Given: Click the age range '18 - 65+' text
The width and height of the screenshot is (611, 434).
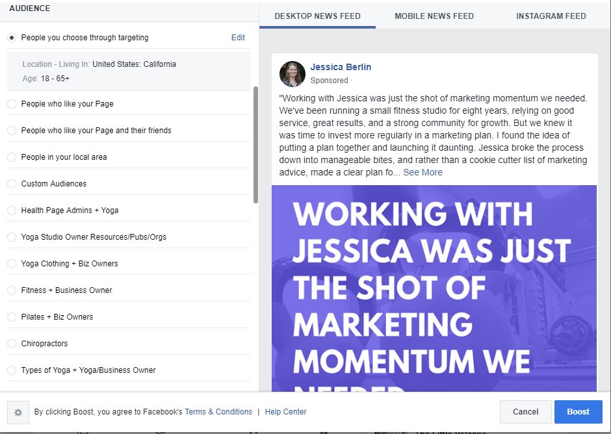Looking at the screenshot, I should click(x=55, y=79).
